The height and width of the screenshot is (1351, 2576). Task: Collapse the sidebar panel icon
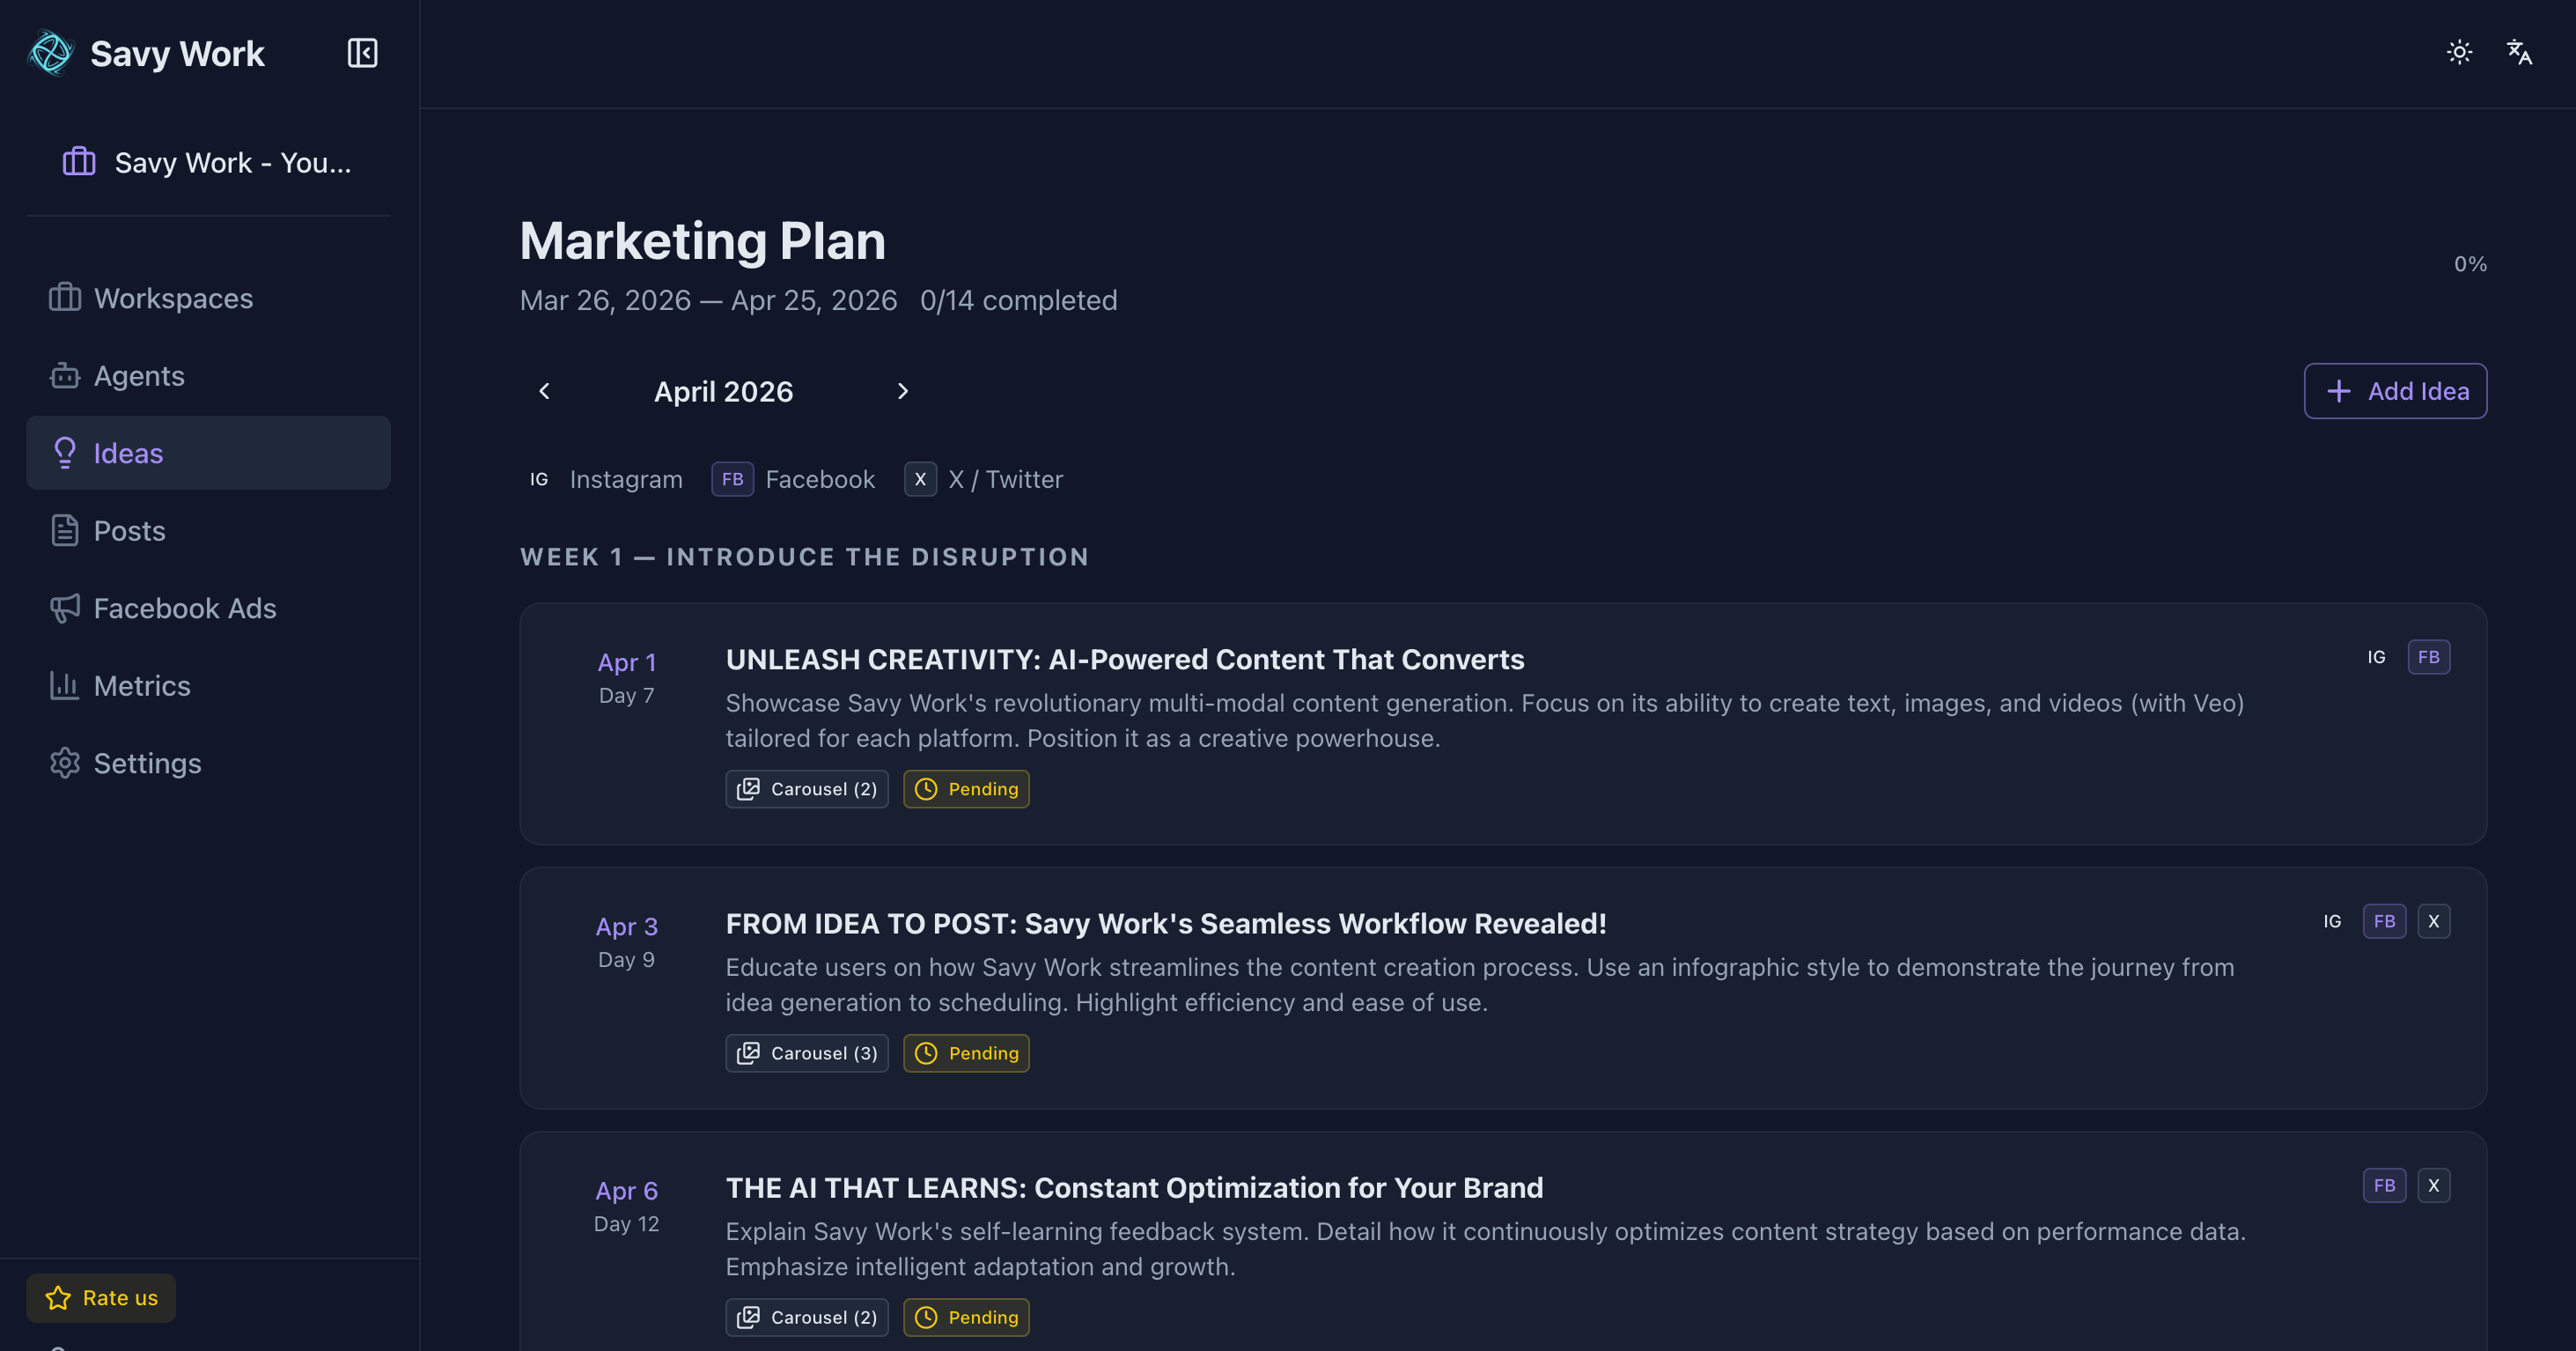tap(362, 53)
